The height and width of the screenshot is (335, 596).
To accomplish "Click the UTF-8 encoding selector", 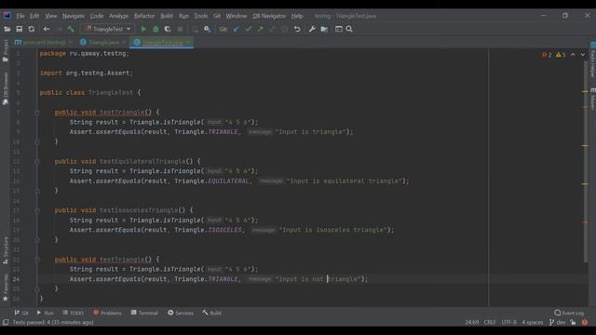I will (509, 322).
